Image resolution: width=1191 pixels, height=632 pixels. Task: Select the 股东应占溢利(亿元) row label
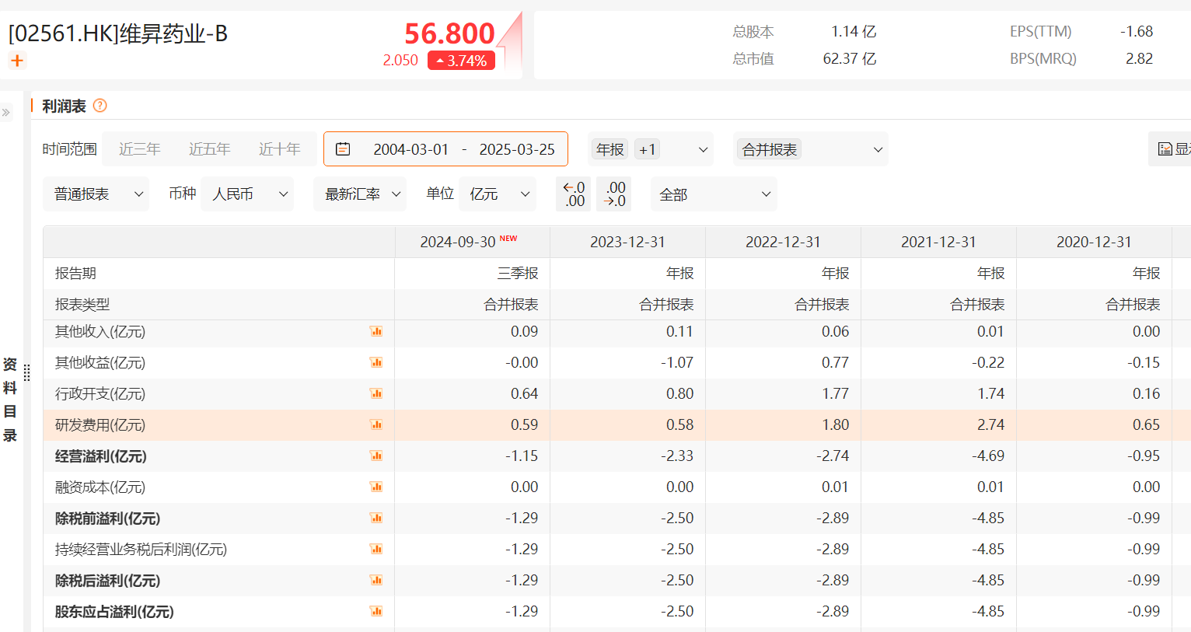pyautogui.click(x=114, y=612)
